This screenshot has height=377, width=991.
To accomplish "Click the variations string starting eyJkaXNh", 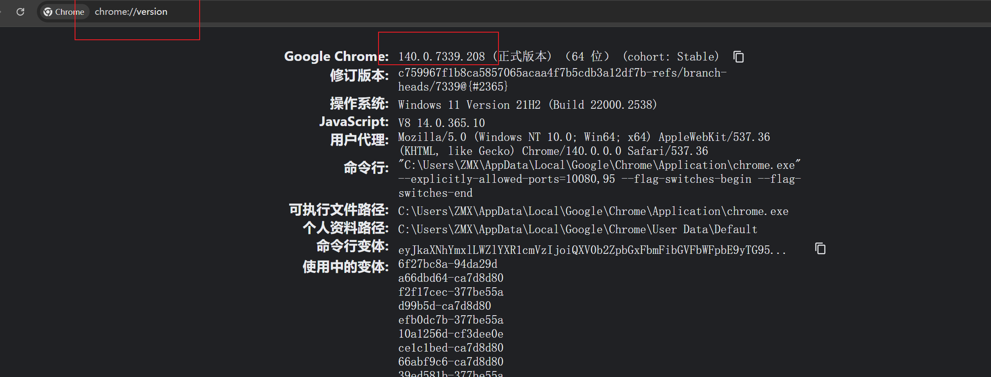I will [592, 250].
